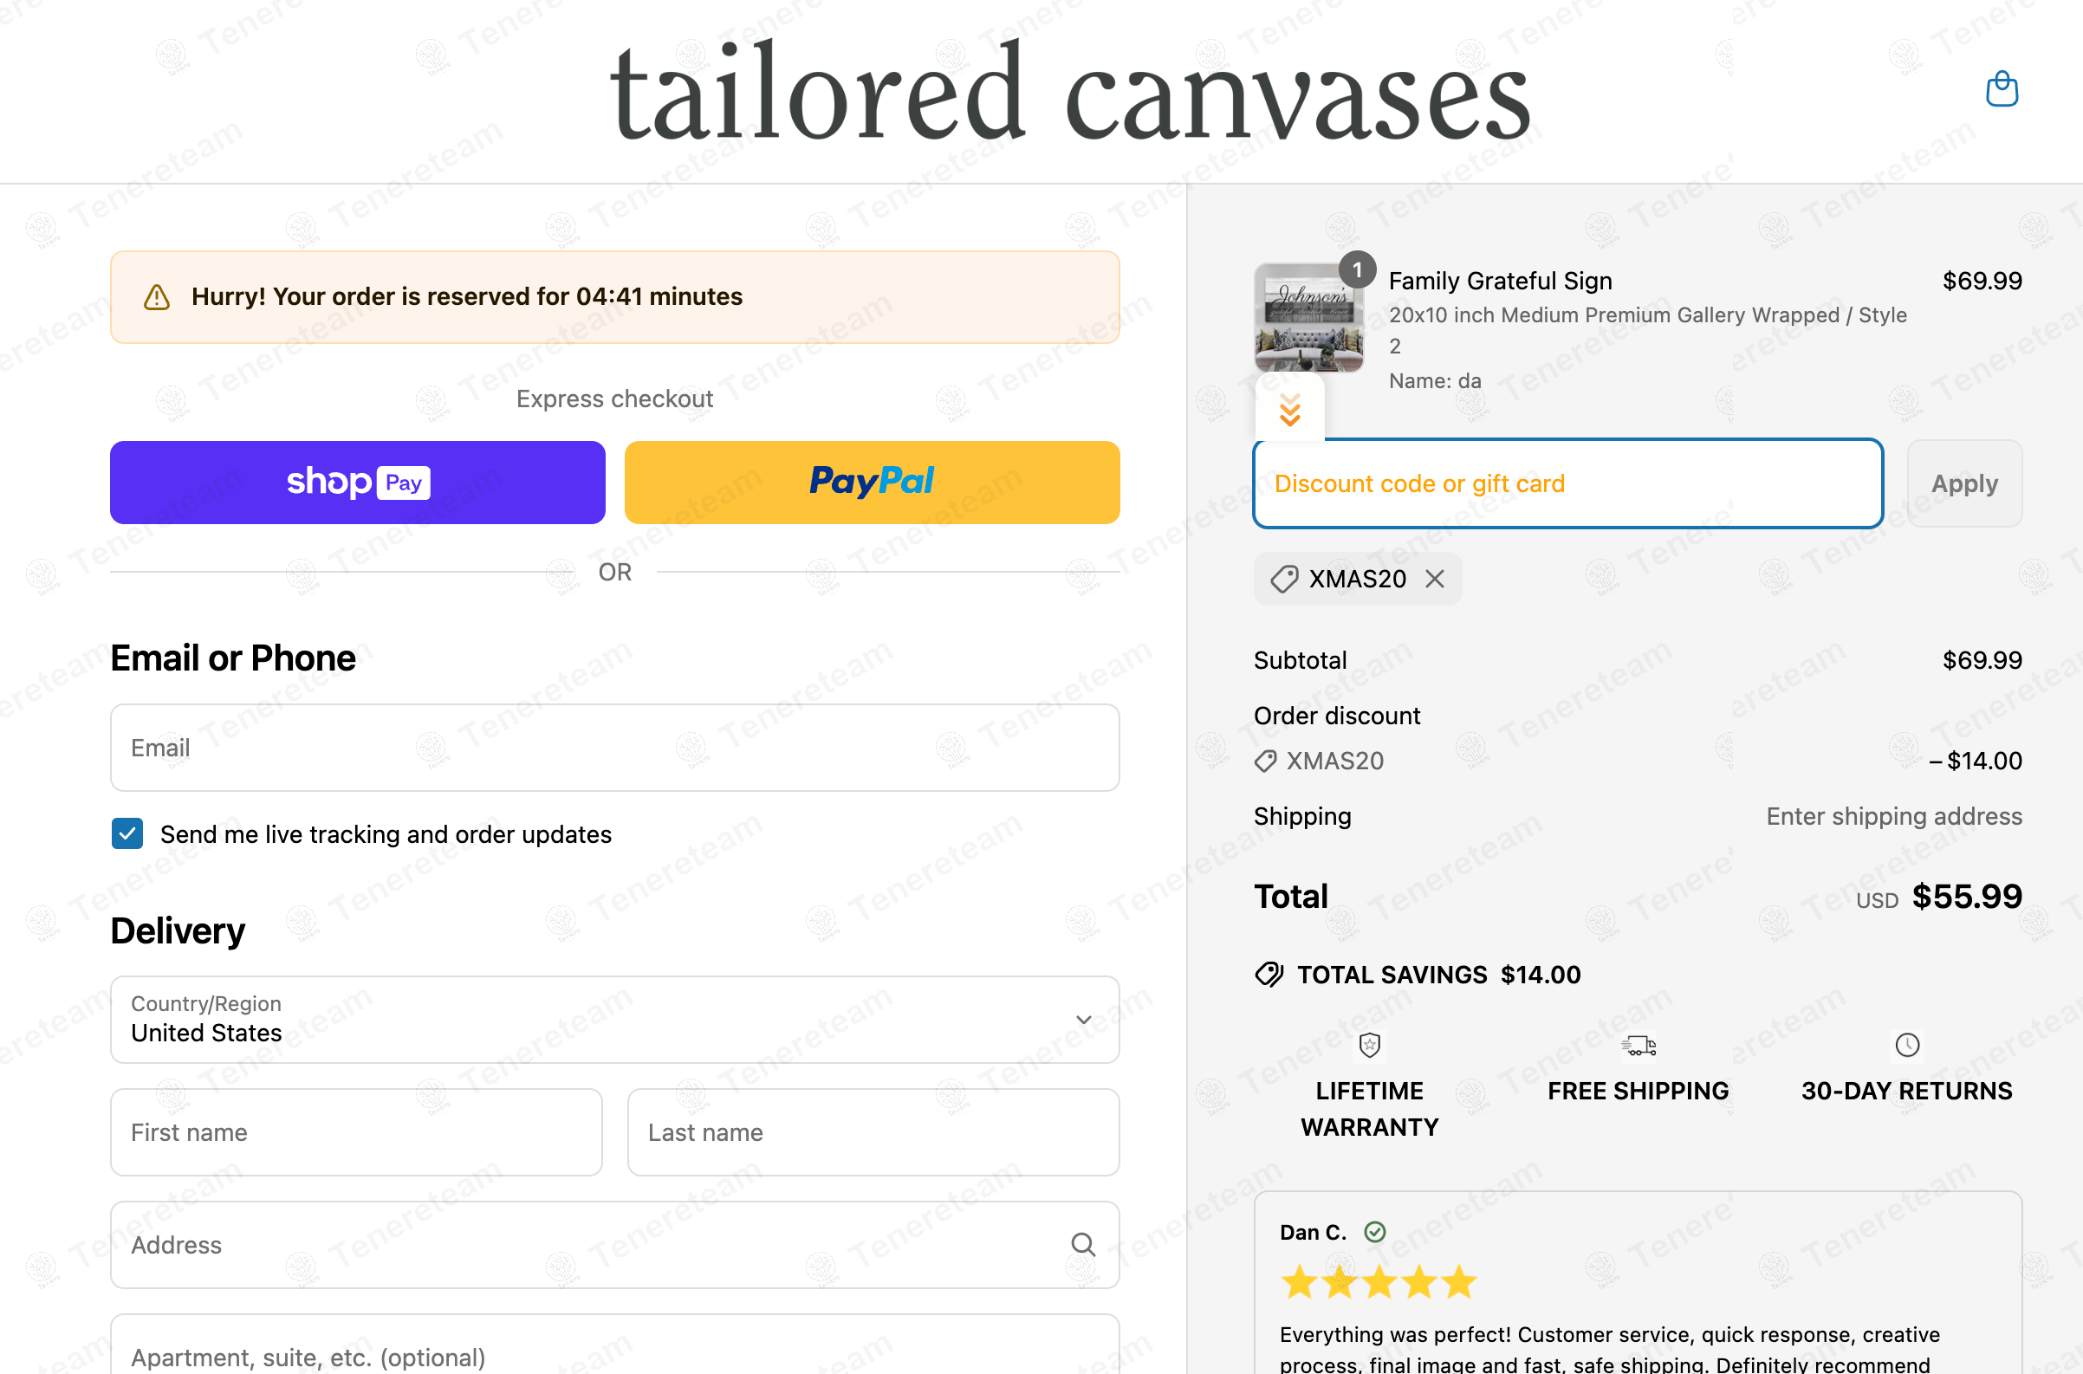Click the Free Shipping truck icon
Viewport: 2083px width, 1374px height.
1638,1046
